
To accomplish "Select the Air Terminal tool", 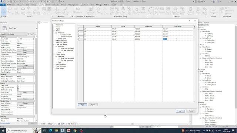I will pos(49,10).
